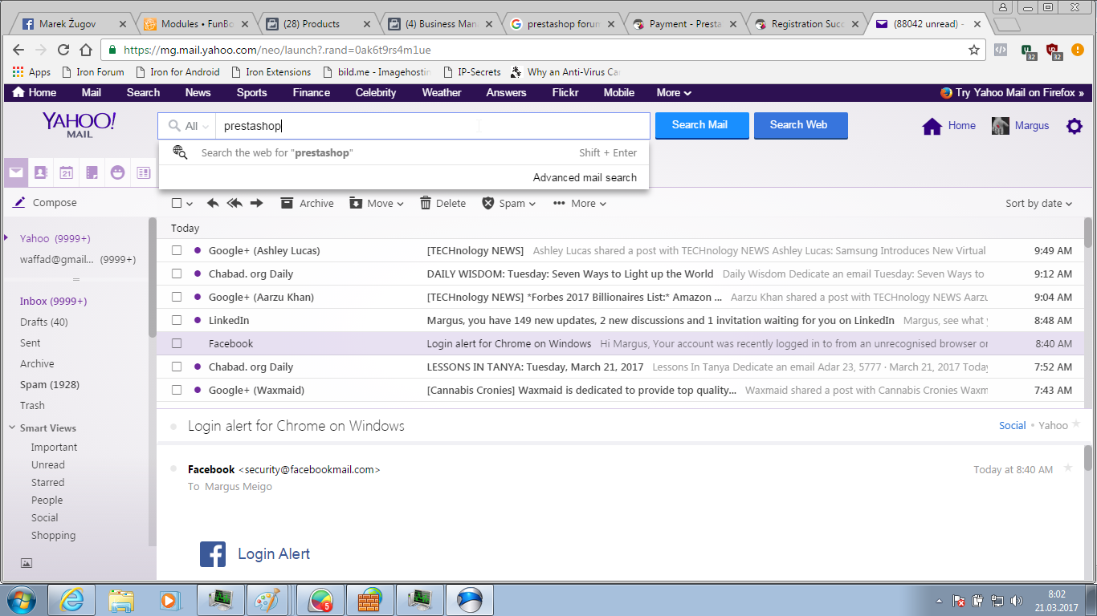Toggle the select-all messages checkbox
Viewport: 1097px width, 616px height.
[x=177, y=204]
